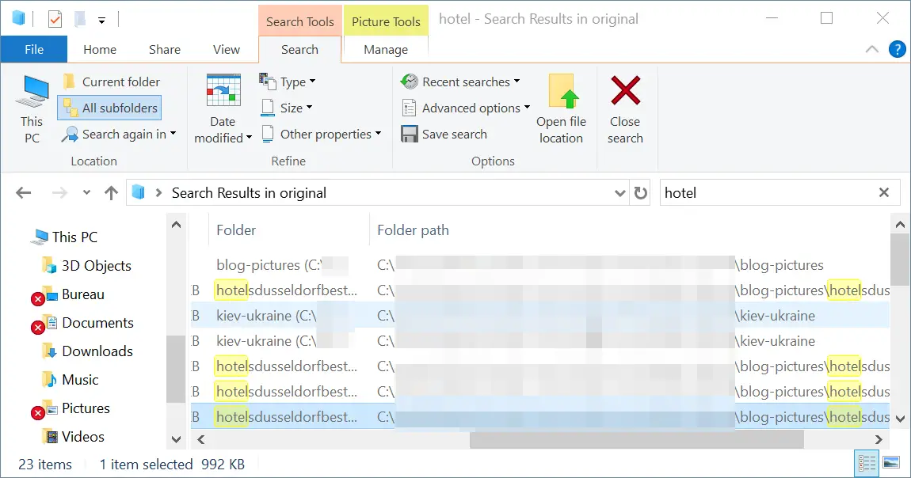Clear the hotel search text
Viewport: 911px width, 478px height.
[884, 193]
